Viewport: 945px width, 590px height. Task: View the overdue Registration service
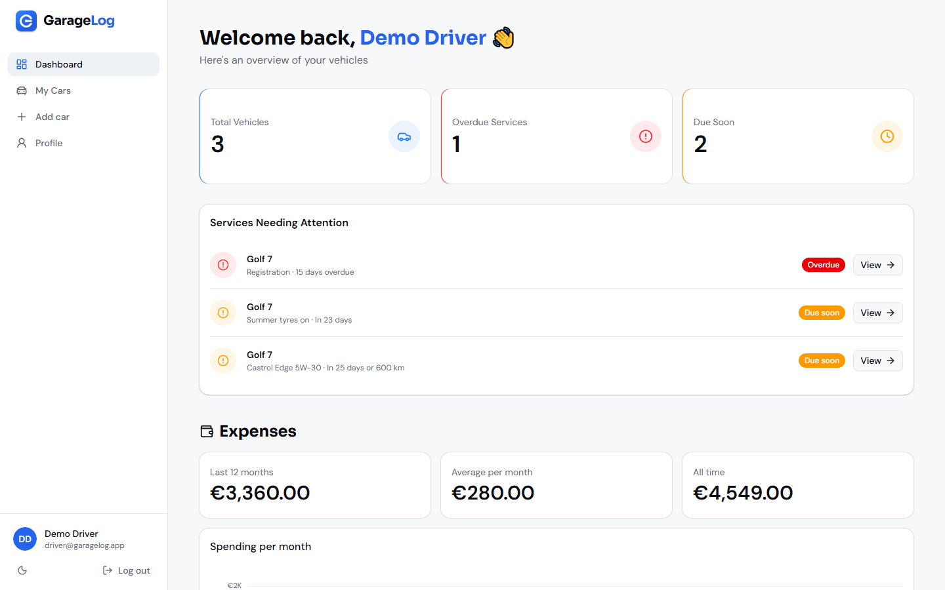point(877,265)
